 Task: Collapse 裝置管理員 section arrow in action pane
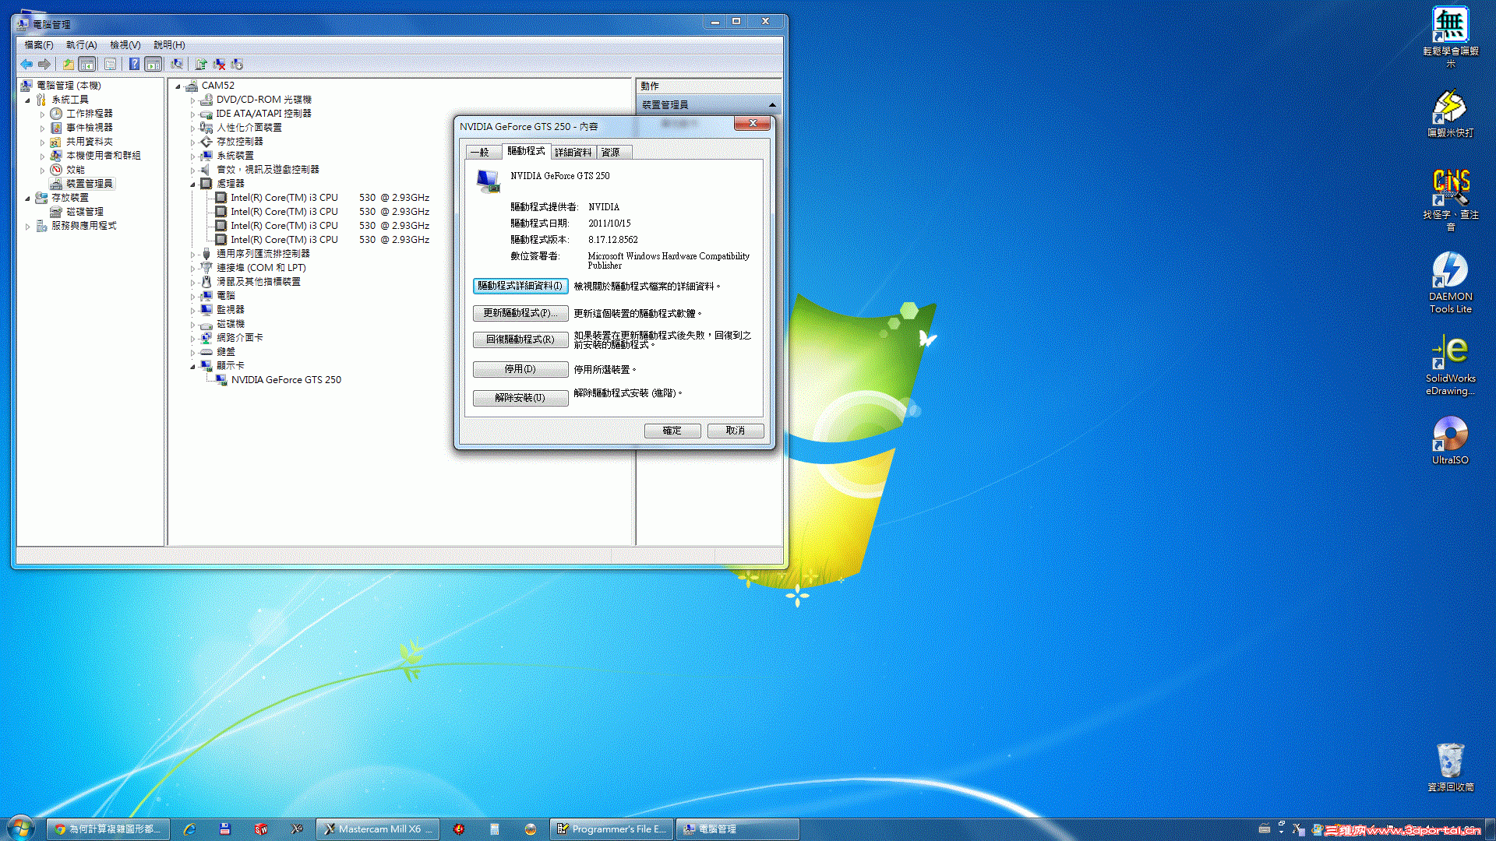tap(772, 105)
